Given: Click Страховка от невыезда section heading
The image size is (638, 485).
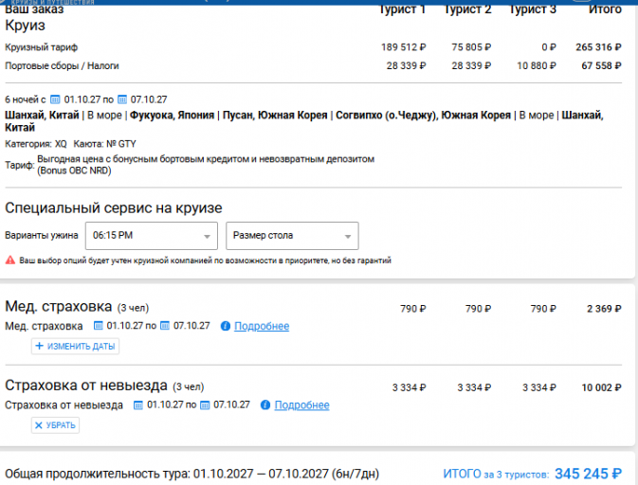Looking at the screenshot, I should tap(86, 385).
